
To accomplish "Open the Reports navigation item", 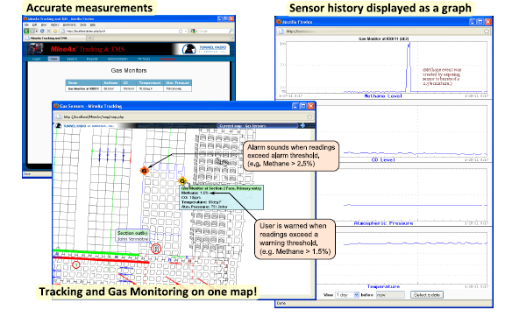I will pos(92,59).
